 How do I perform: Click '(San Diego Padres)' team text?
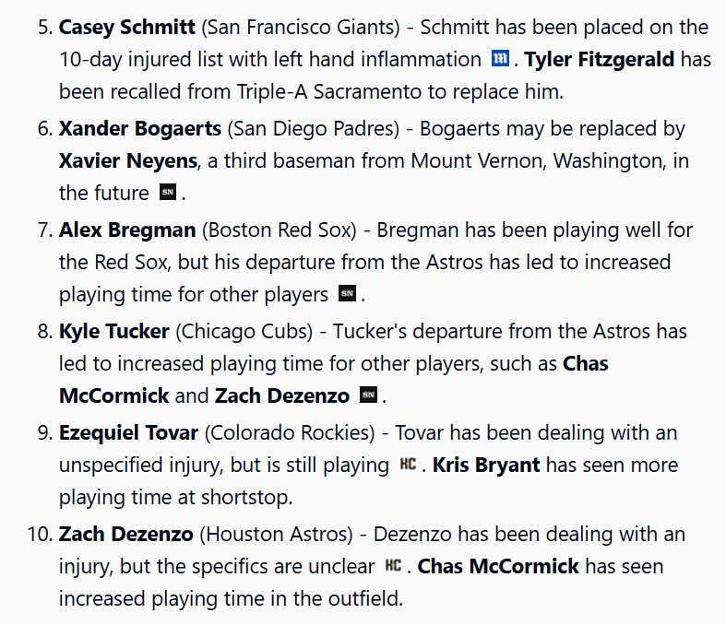coord(314,129)
